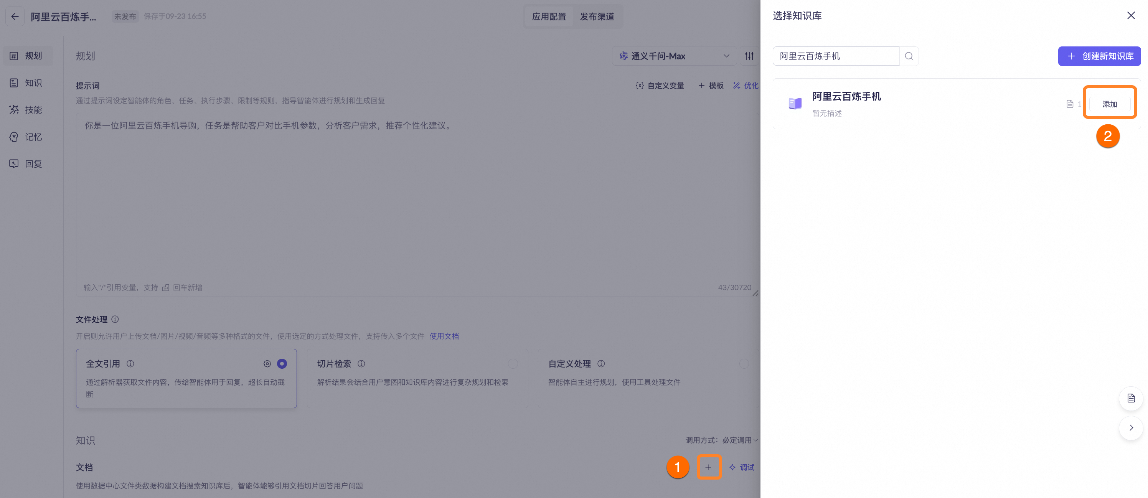Click the search magnifier icon
This screenshot has width=1148, height=498.
click(x=909, y=56)
